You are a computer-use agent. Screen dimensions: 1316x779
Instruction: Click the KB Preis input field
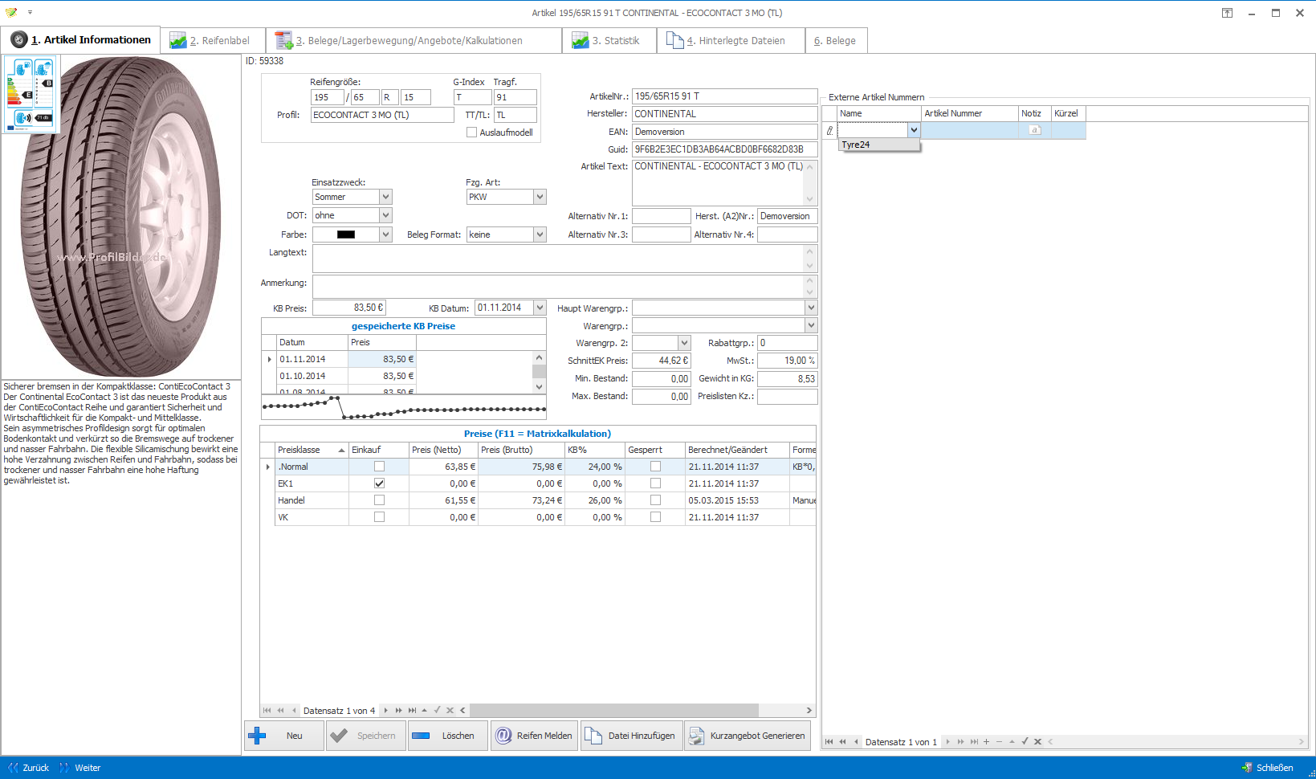coord(349,308)
